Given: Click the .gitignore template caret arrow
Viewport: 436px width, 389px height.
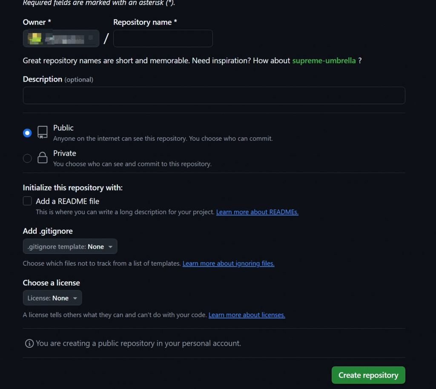Looking at the screenshot, I should click(110, 247).
